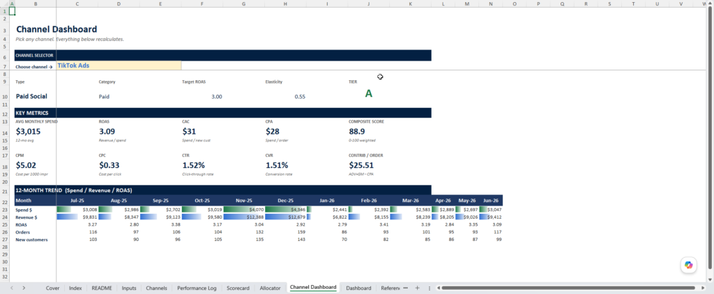Select the Mar-26 month header cell

coord(410,200)
